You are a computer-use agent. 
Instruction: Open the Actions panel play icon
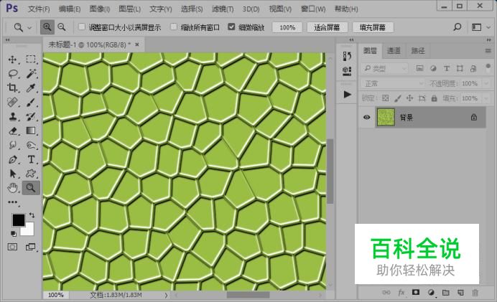click(x=347, y=95)
